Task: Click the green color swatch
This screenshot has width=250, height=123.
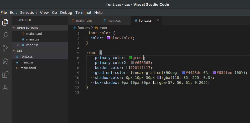Action: pos(130,58)
